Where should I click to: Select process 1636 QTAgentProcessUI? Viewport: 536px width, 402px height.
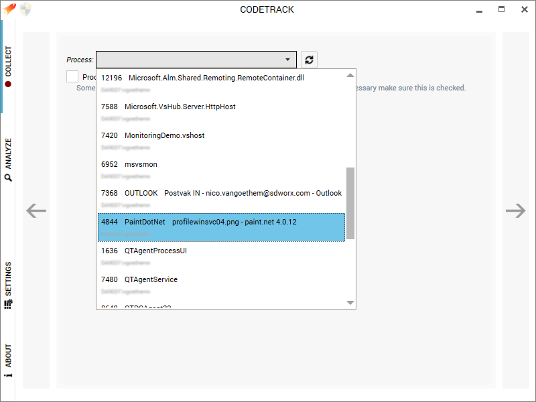[221, 256]
